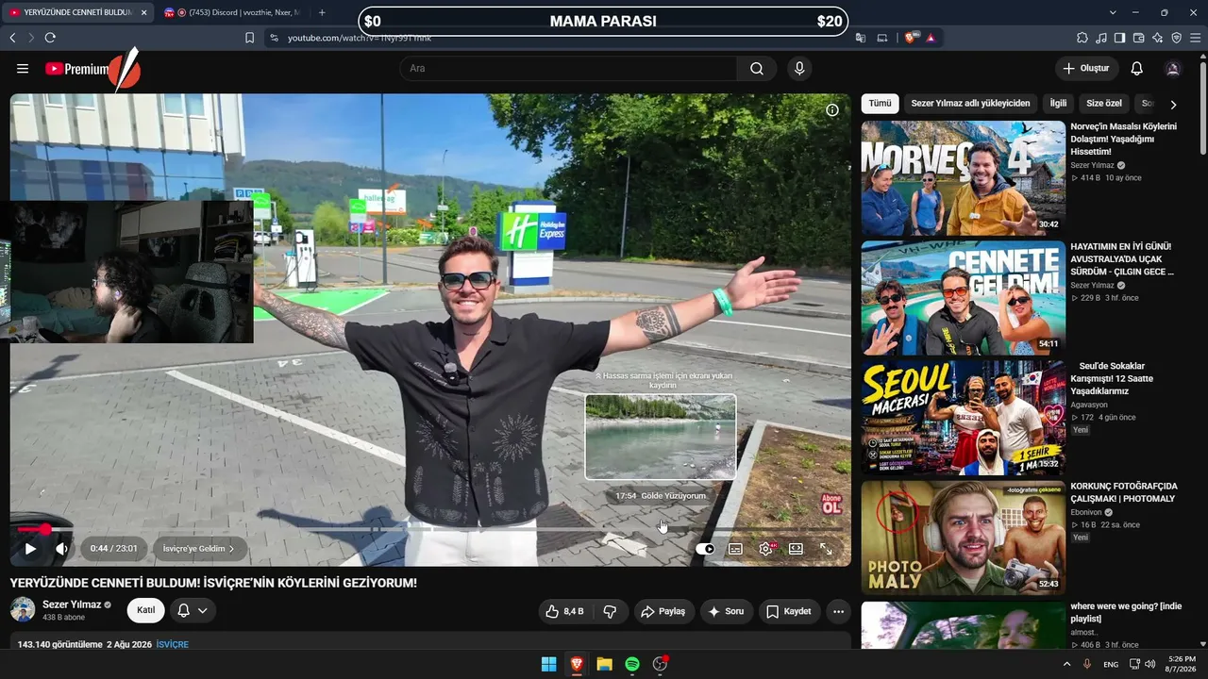Select Sezer Yılmaz adlı yükleyiciden chip

tap(971, 104)
